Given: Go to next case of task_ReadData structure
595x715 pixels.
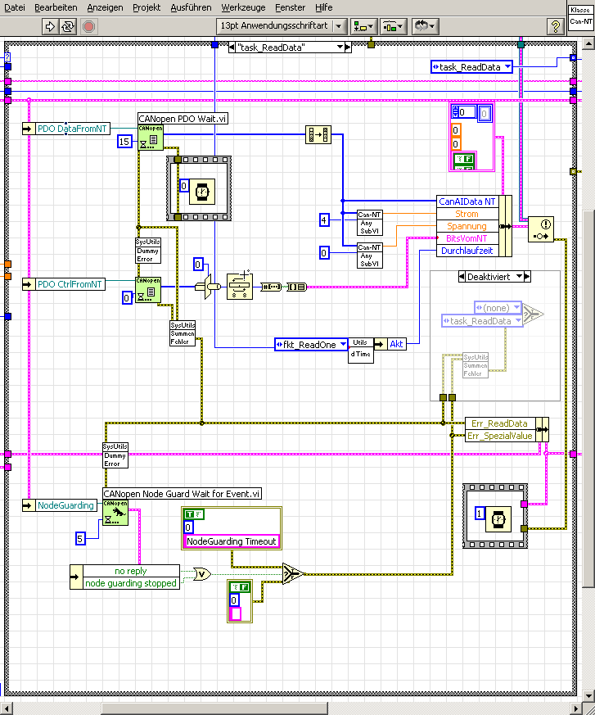Looking at the screenshot, I should click(x=348, y=47).
